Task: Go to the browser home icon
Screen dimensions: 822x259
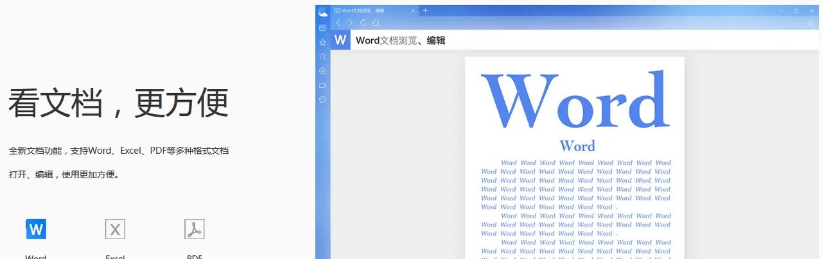Action: tap(376, 22)
